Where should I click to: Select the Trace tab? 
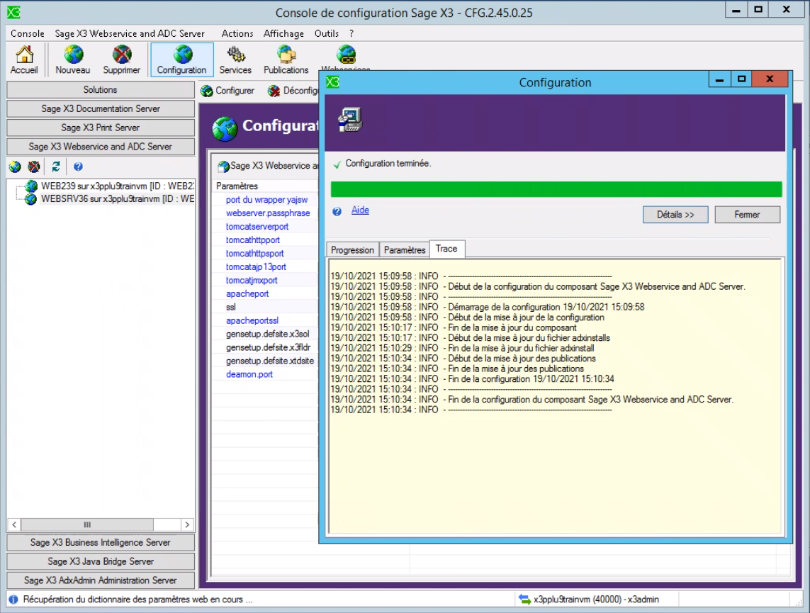447,249
